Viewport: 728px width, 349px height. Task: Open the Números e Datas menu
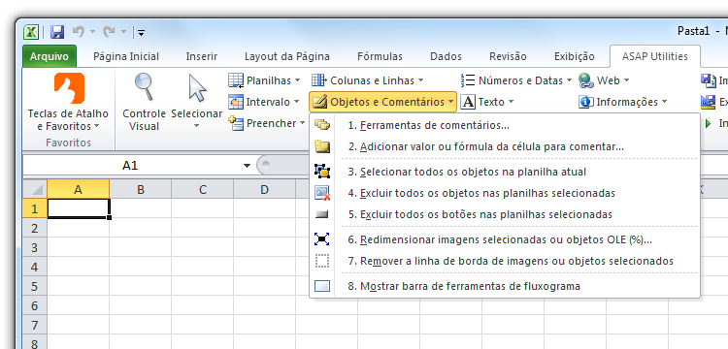[516, 80]
